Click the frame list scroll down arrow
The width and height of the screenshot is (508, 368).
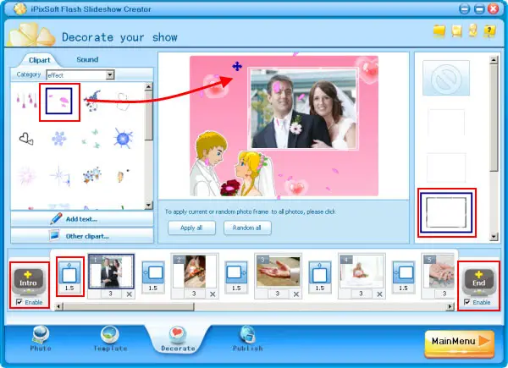494,237
